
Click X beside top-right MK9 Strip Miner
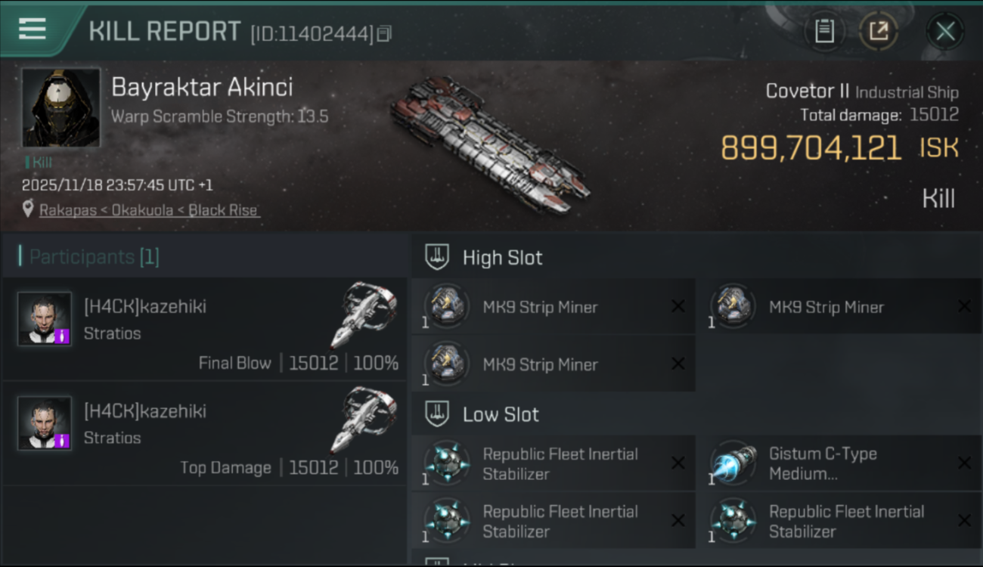tap(963, 306)
